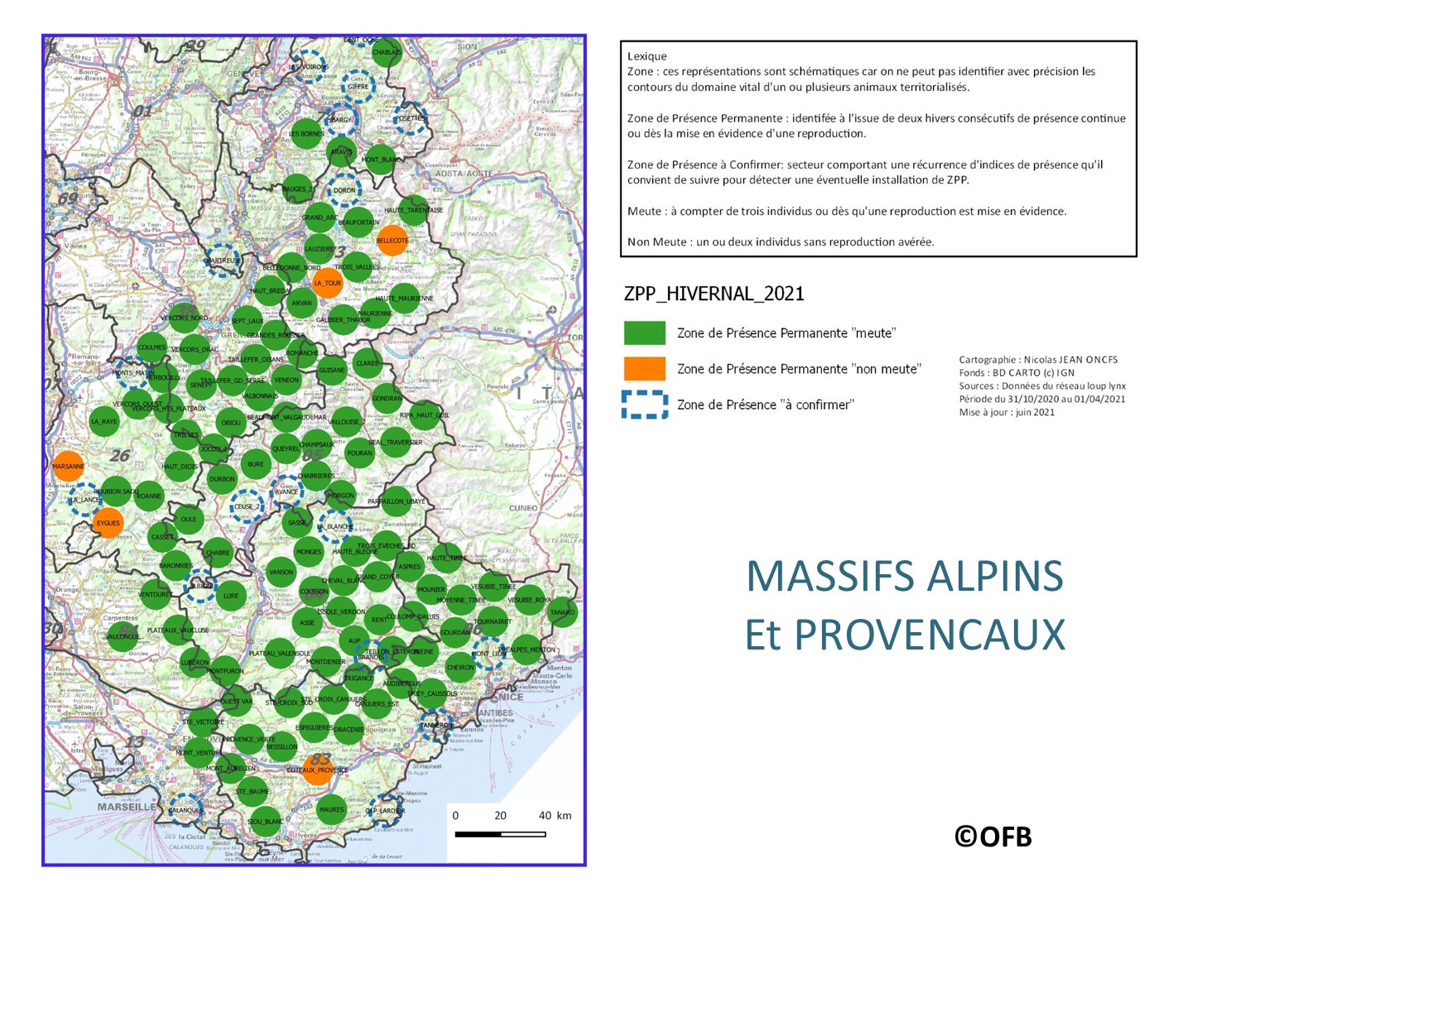Screen dimensions: 1452x1026
Task: Click the green LES BORNES zone circle
Action: [306, 133]
